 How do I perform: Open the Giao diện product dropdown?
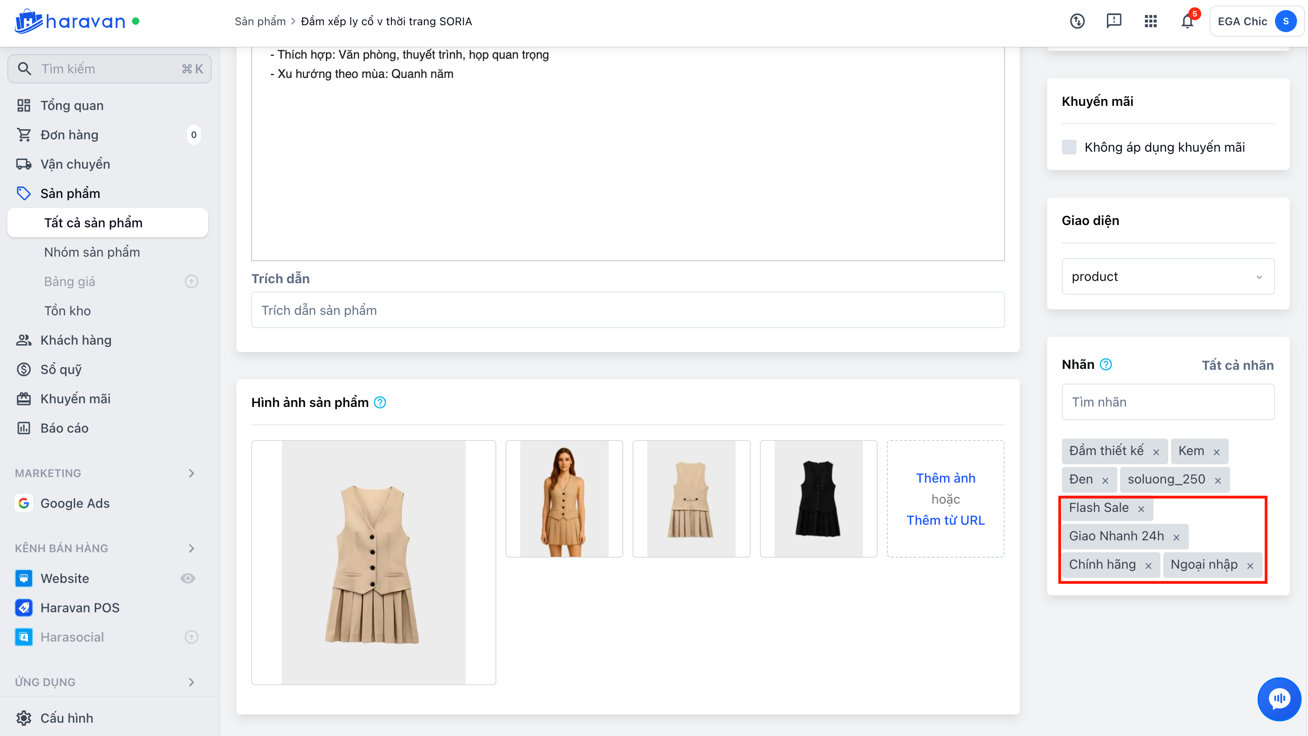click(x=1167, y=277)
